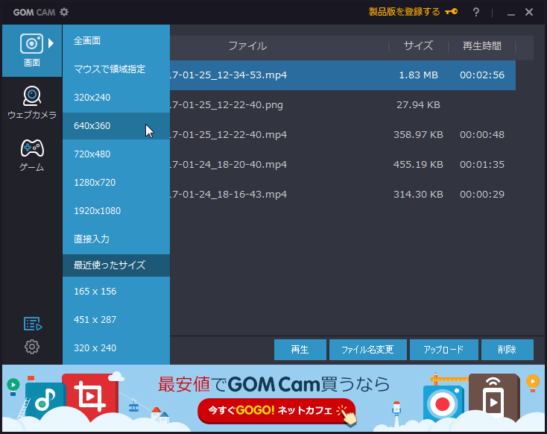Open help with the question mark icon

[x=476, y=12]
